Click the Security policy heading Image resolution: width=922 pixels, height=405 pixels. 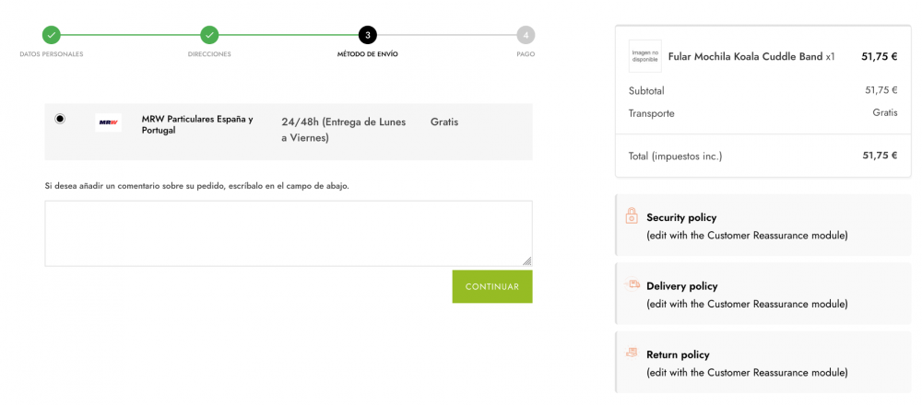click(x=681, y=217)
